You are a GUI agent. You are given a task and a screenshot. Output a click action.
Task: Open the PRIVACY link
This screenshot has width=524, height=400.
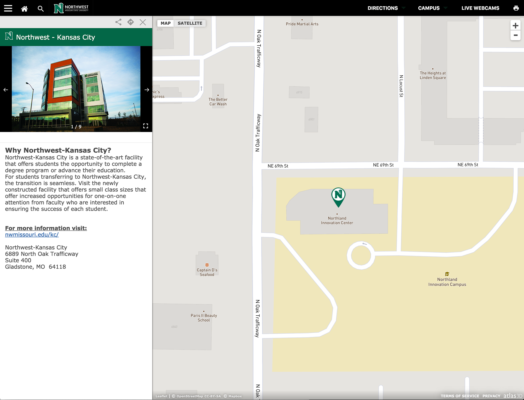click(491, 396)
